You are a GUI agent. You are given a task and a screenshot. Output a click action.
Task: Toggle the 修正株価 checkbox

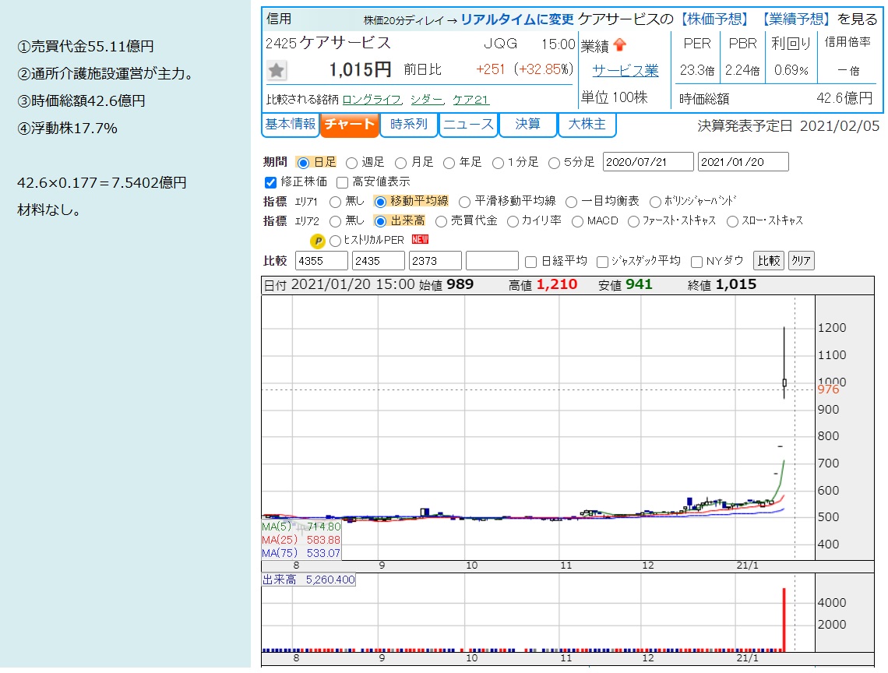[x=271, y=182]
